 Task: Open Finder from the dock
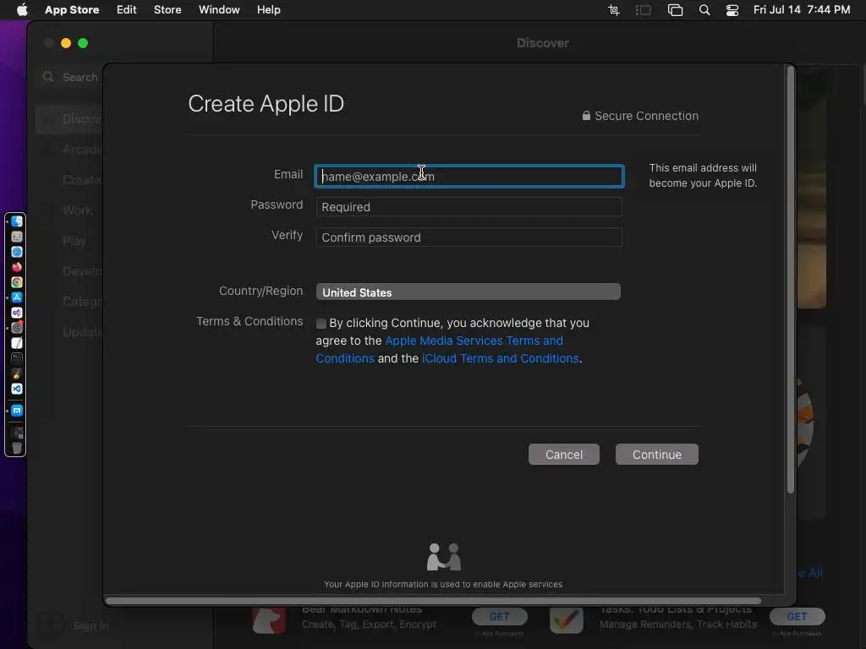pos(17,221)
